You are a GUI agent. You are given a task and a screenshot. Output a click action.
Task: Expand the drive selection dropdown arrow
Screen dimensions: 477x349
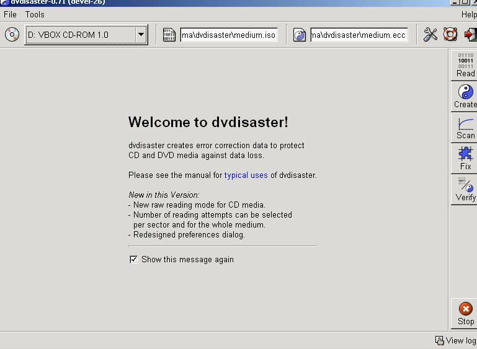coord(141,35)
